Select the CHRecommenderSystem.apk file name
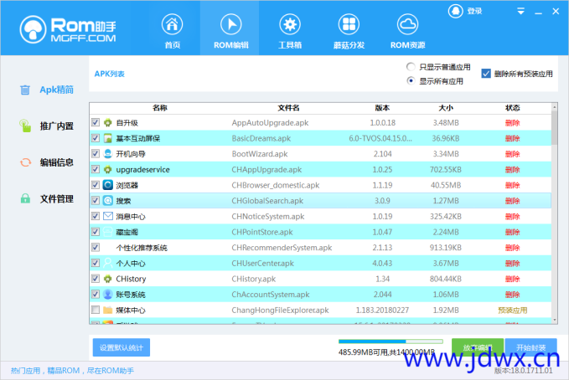This screenshot has height=380, width=569. [282, 248]
